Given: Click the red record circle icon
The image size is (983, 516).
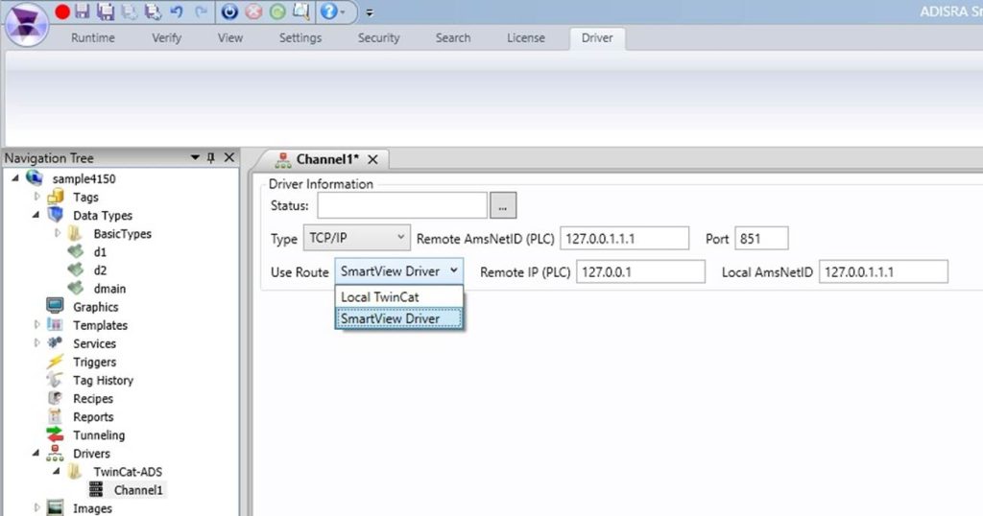Looking at the screenshot, I should (62, 12).
